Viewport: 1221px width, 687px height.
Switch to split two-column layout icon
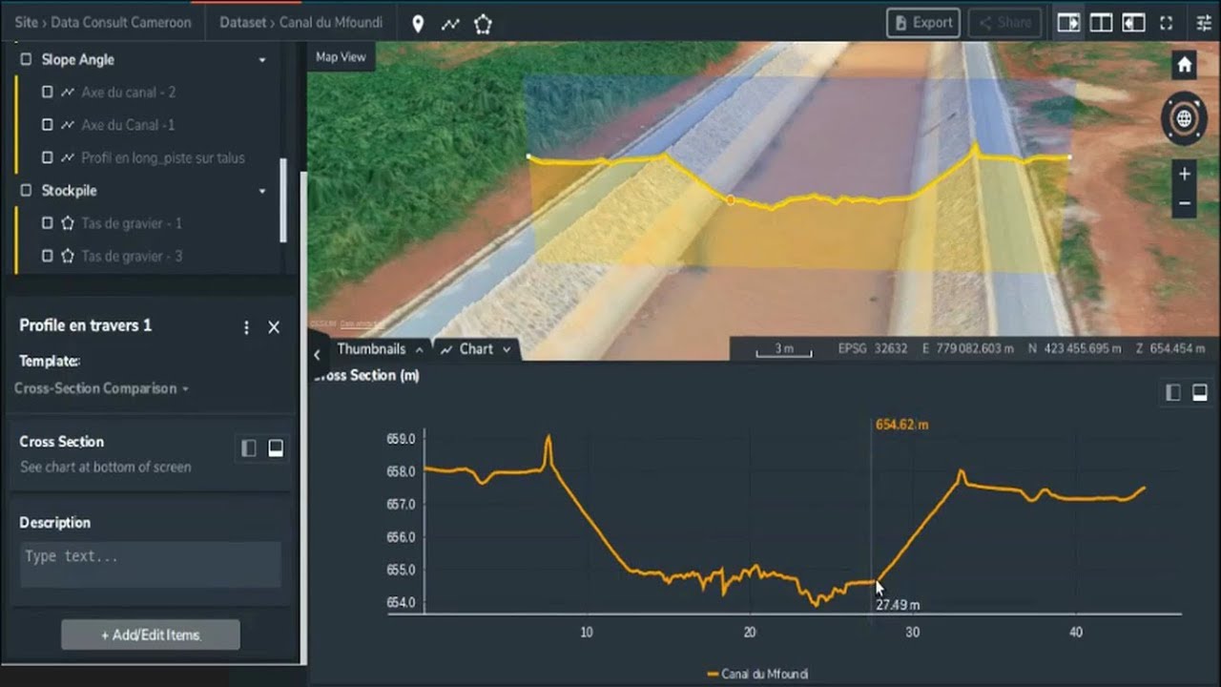coord(1101,23)
